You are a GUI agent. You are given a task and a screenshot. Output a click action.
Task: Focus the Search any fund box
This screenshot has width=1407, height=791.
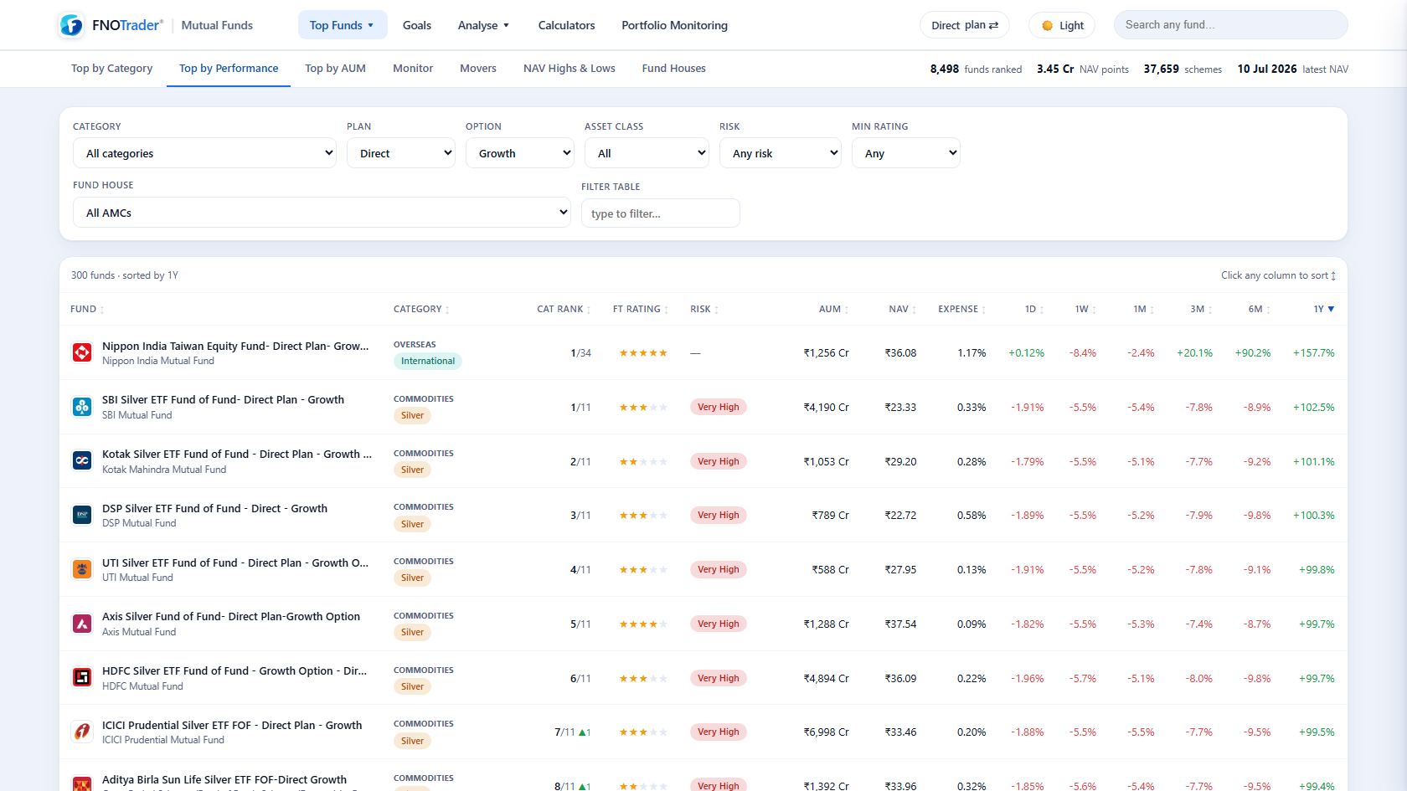(1230, 25)
